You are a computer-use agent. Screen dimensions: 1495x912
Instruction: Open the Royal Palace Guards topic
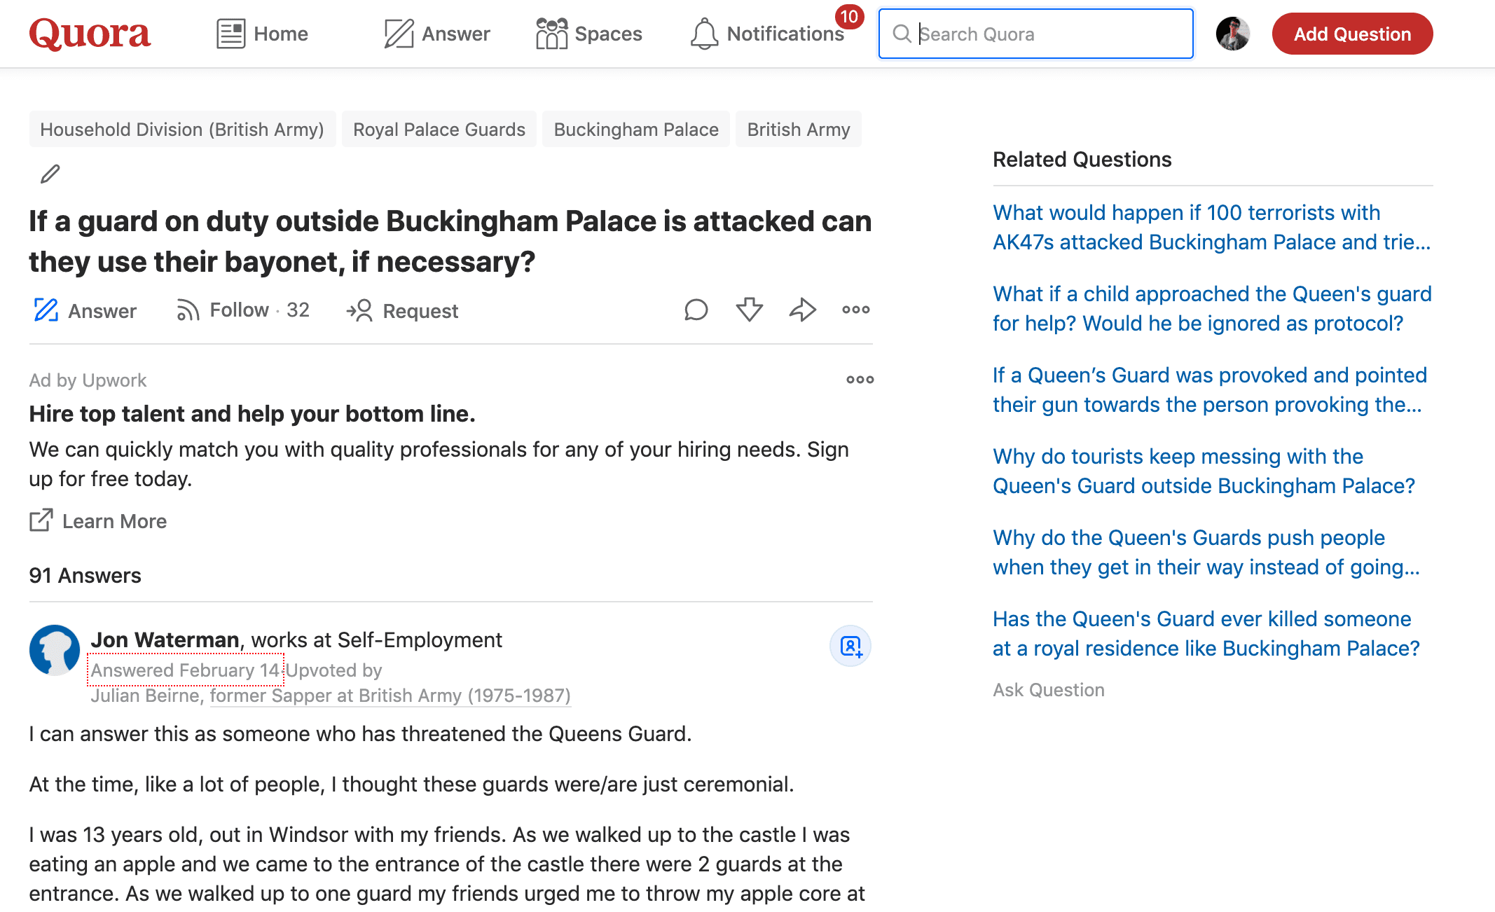tap(439, 129)
